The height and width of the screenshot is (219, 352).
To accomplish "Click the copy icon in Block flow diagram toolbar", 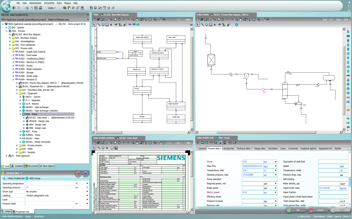I will [x=115, y=19].
